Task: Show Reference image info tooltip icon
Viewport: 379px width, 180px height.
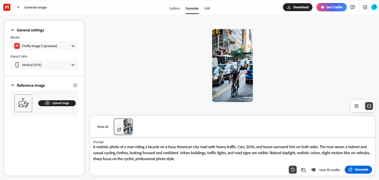Action: [75, 85]
